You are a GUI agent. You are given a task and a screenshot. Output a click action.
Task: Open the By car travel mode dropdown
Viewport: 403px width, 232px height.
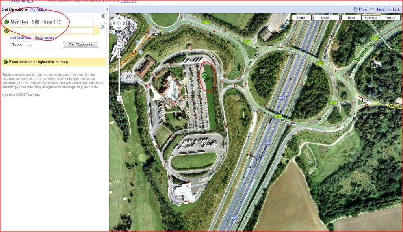pos(21,45)
